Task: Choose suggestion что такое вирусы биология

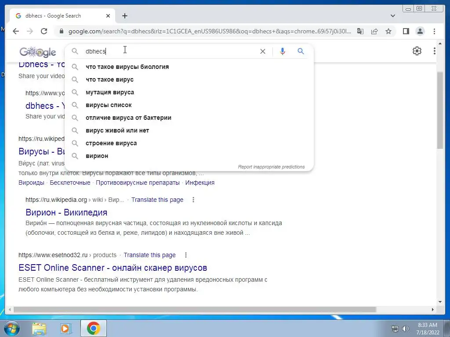Action: (189, 67)
